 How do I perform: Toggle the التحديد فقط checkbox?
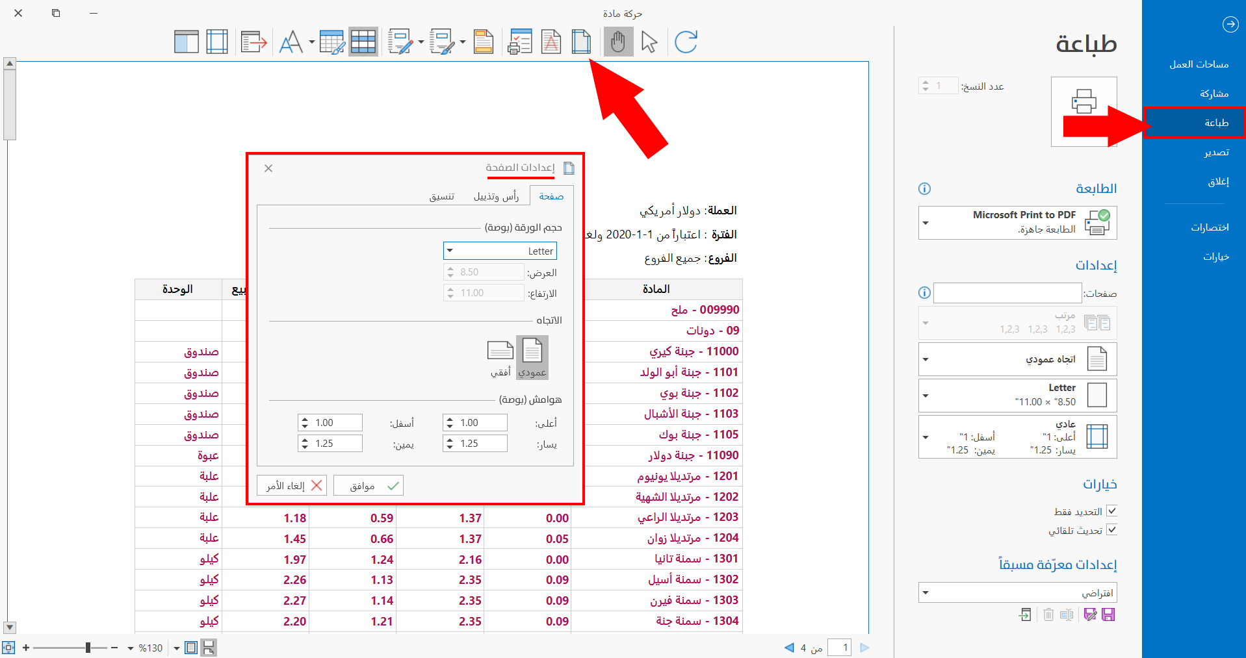(1111, 511)
